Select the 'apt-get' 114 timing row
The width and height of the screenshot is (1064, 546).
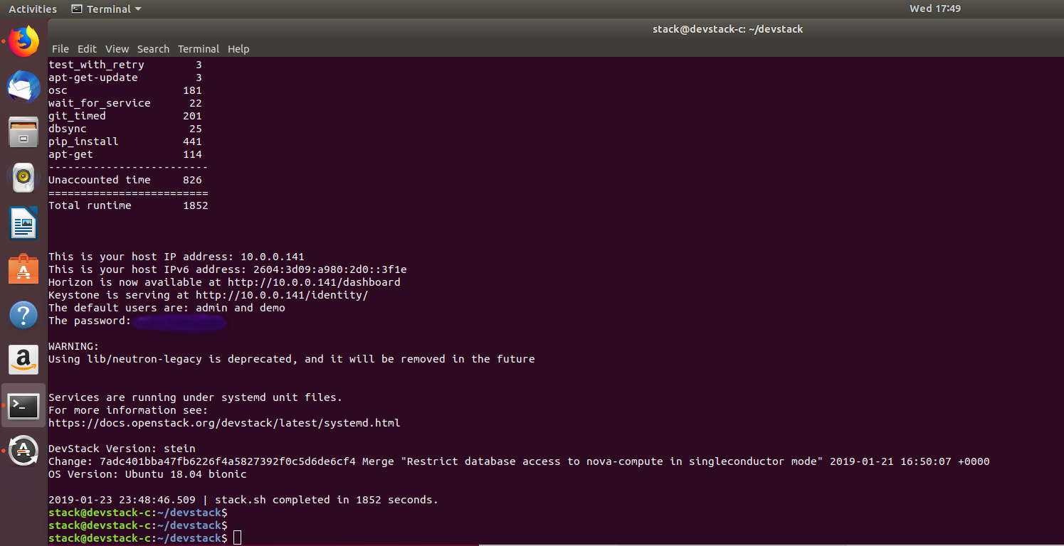tap(125, 154)
